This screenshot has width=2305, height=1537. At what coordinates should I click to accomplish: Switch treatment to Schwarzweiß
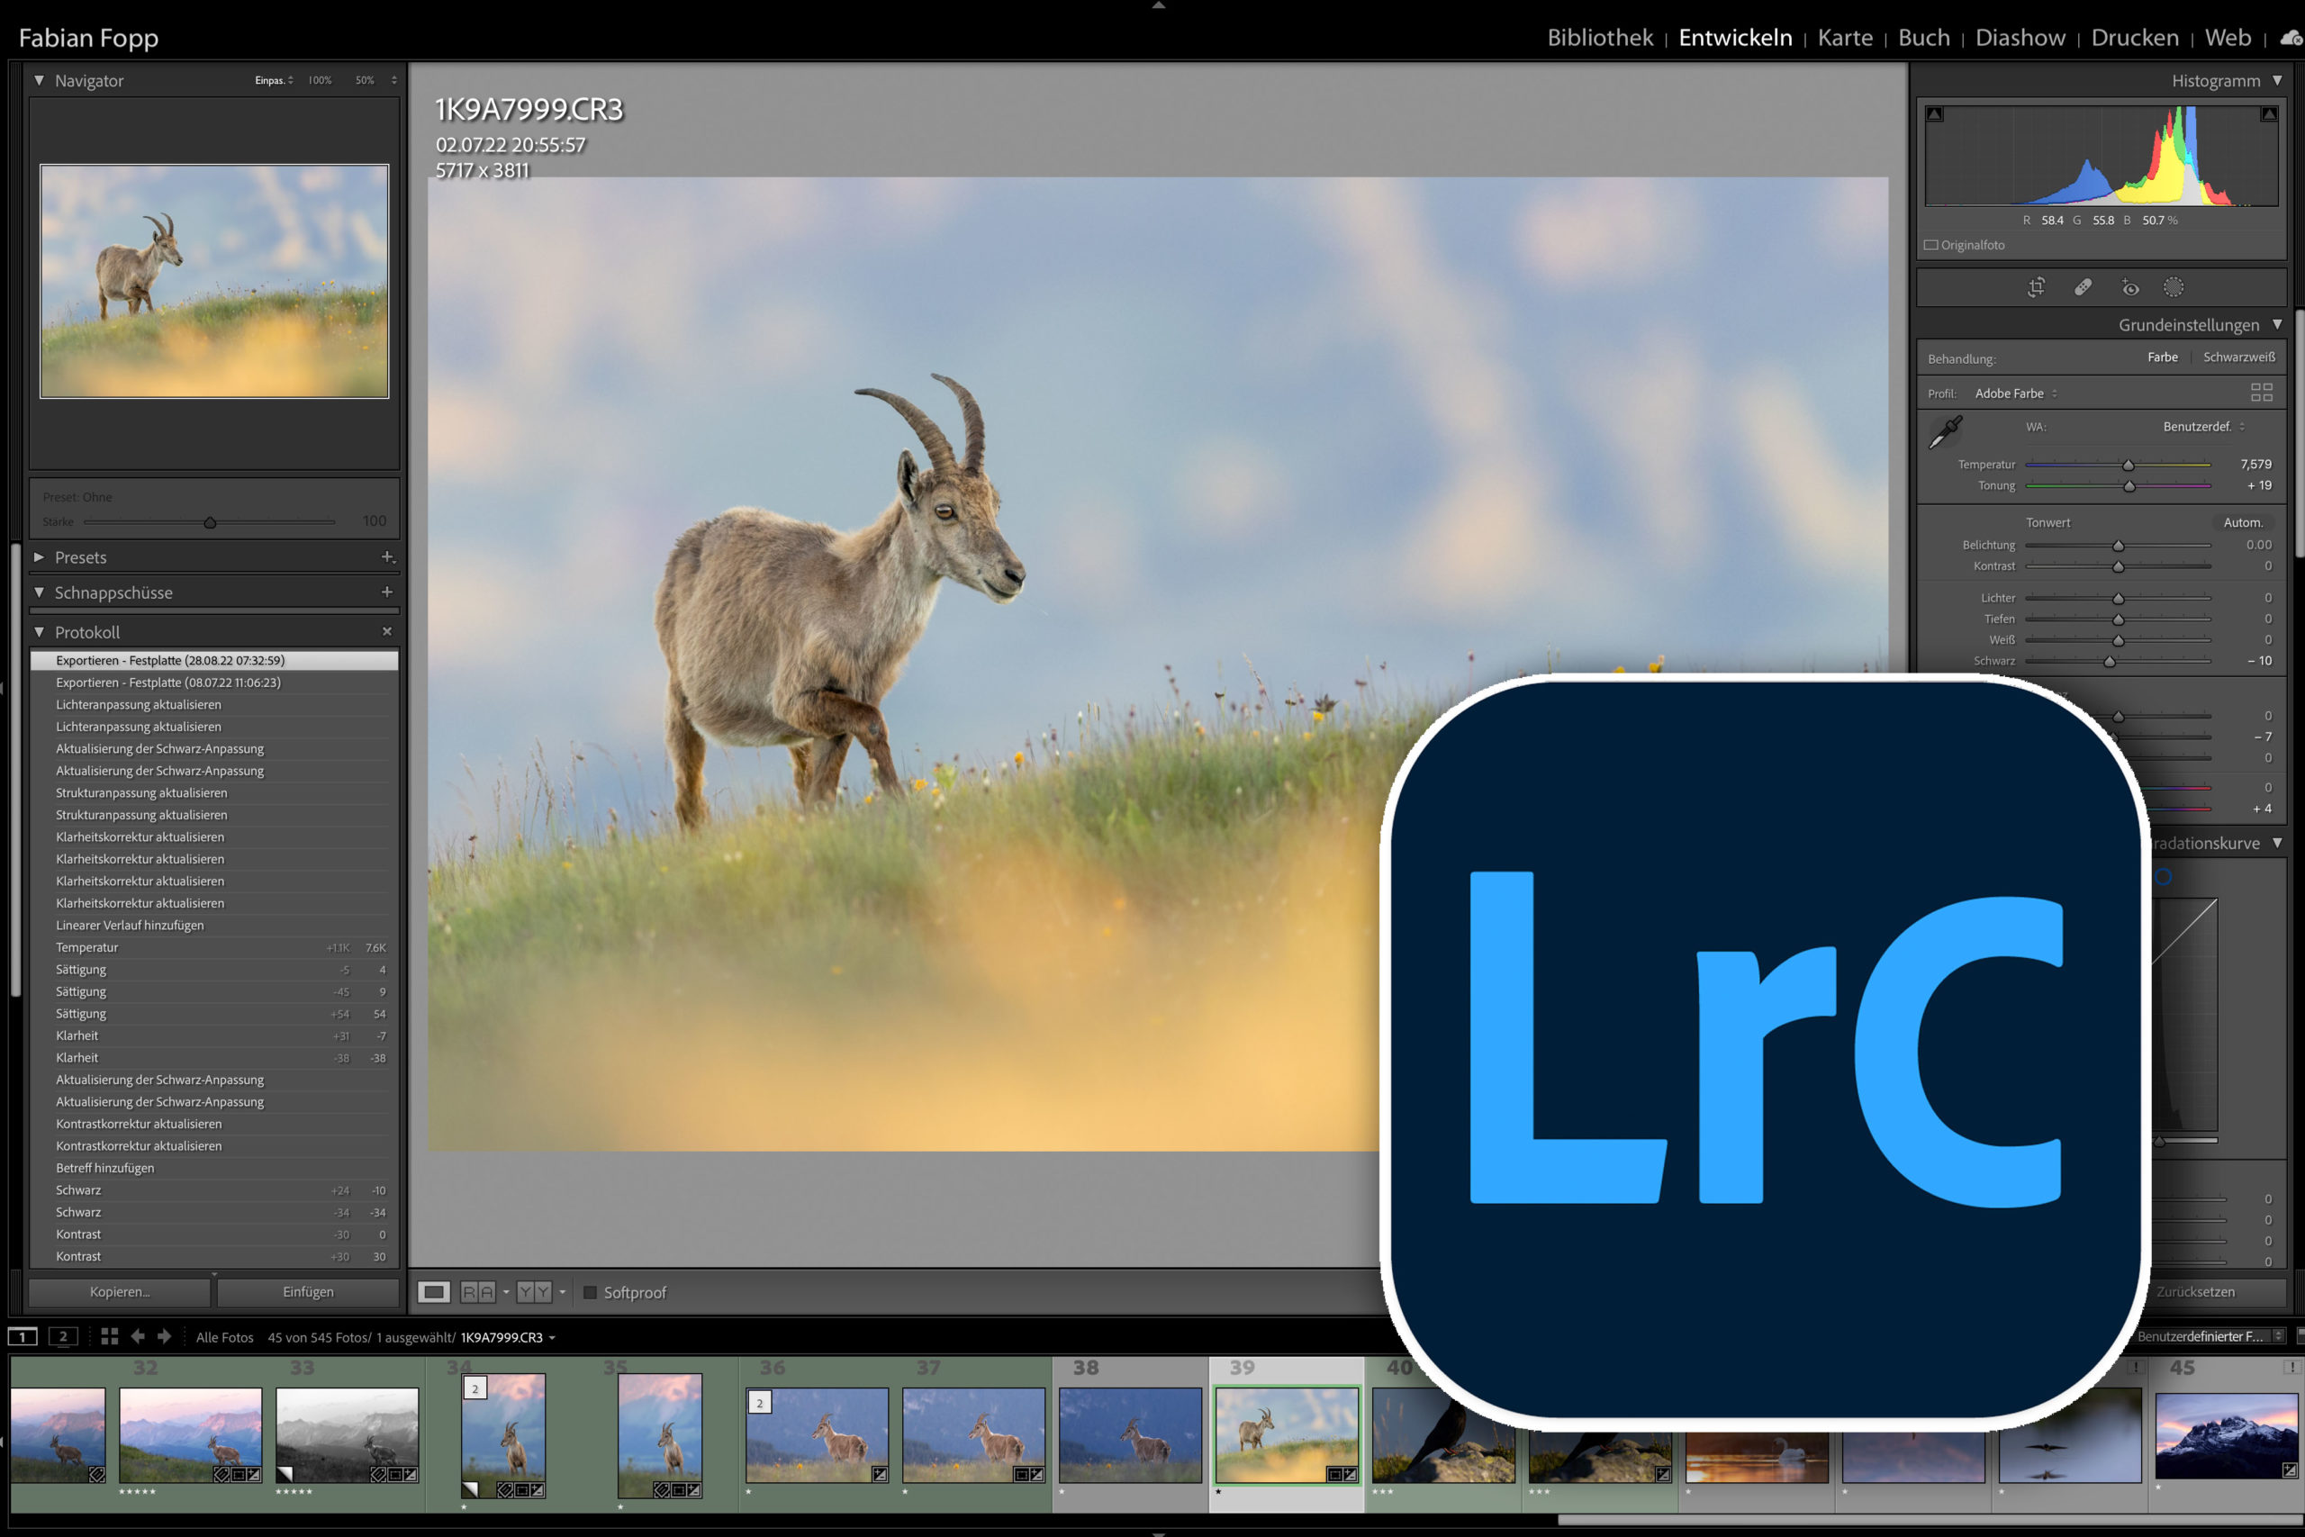2238,357
